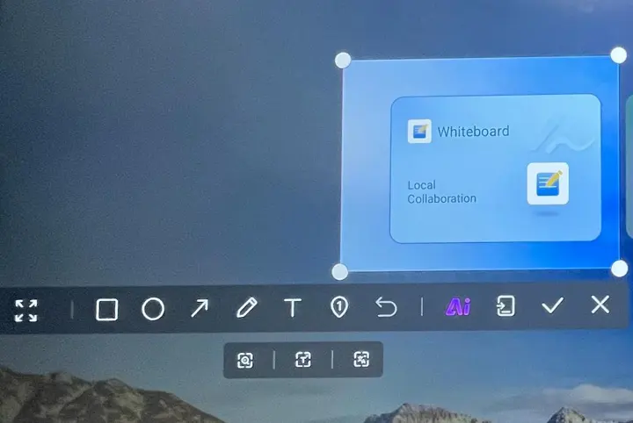Select the fullscreen capture icon
633x423 pixels.
25,310
